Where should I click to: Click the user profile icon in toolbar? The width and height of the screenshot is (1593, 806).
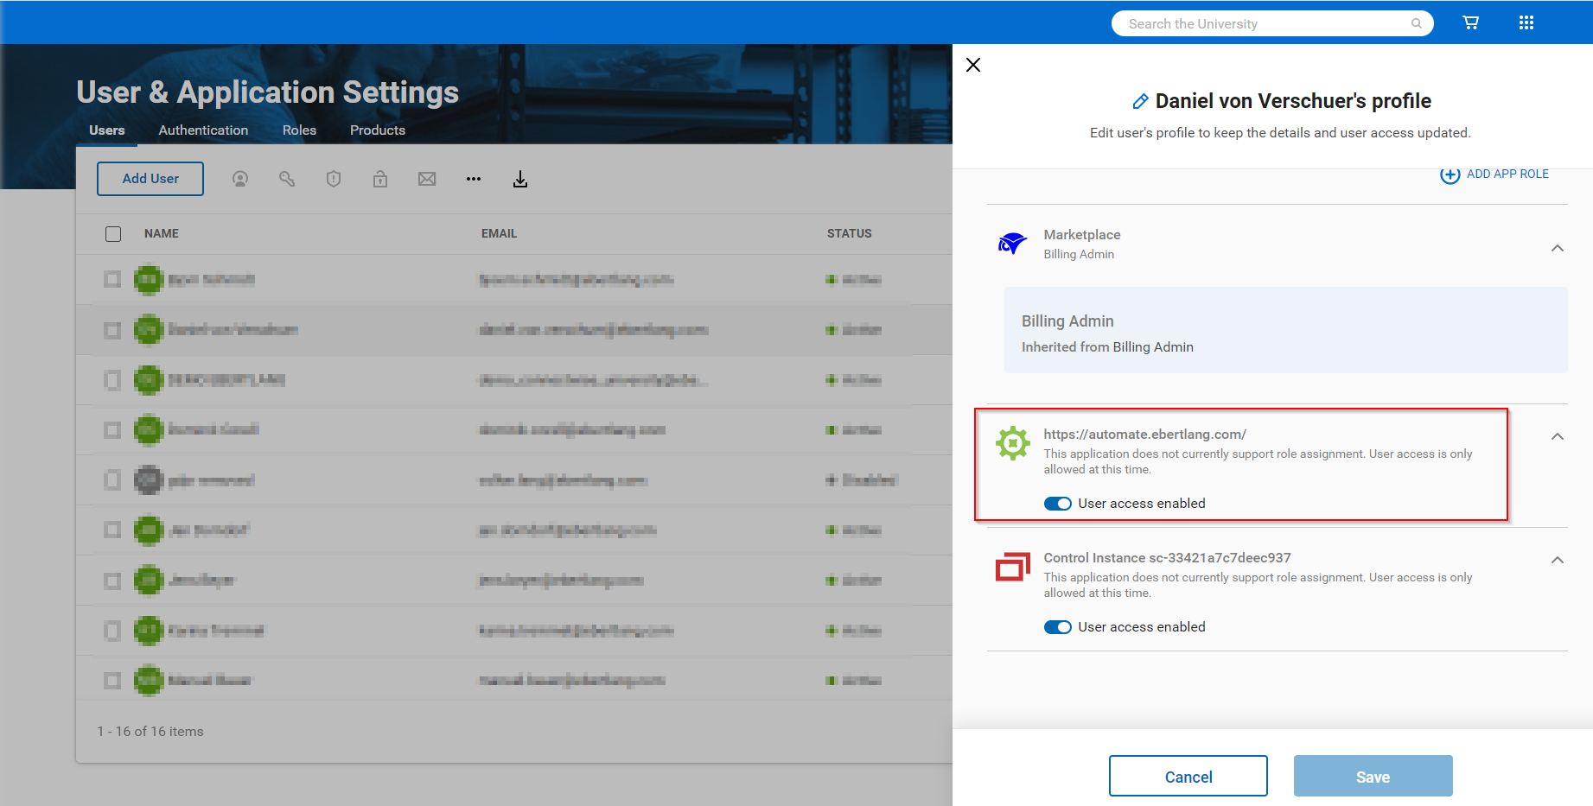[240, 179]
